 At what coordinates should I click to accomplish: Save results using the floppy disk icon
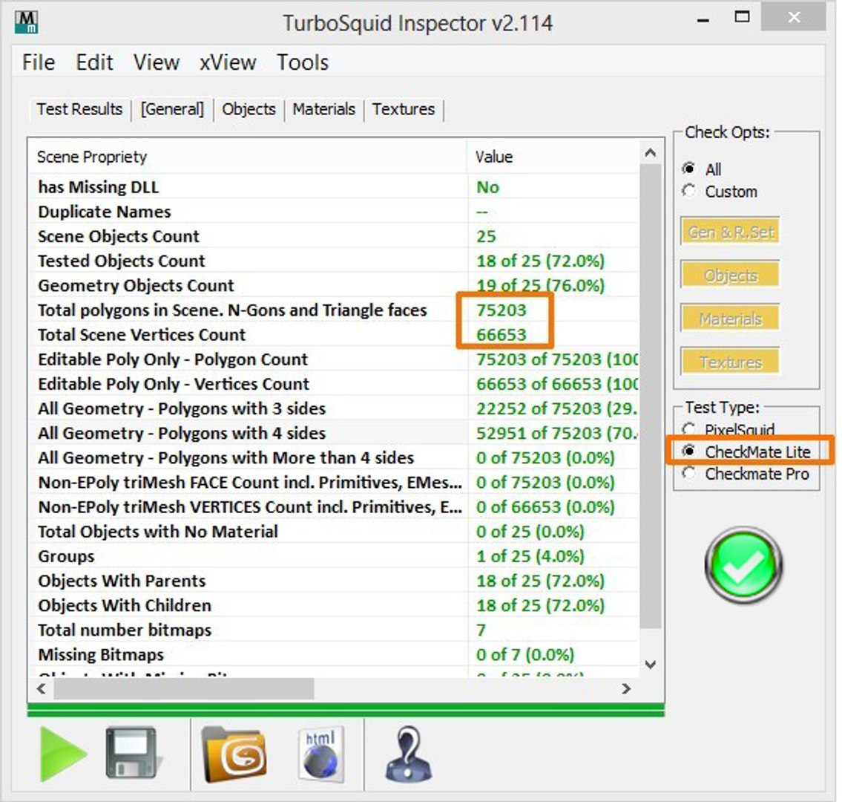coord(134,754)
